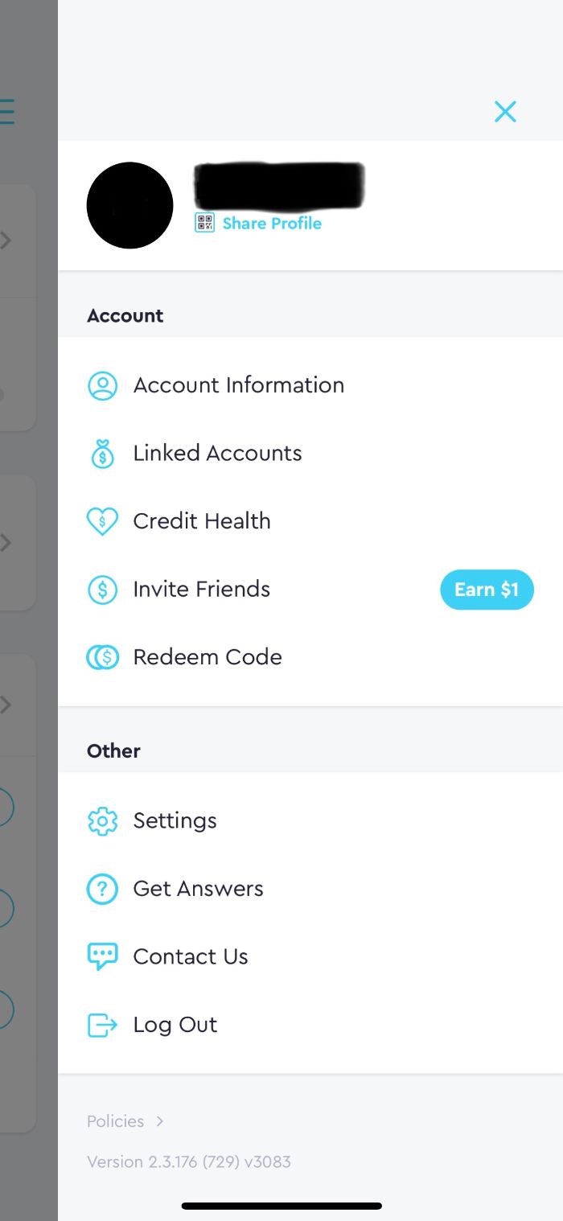Select the money bag icon for Linked Accounts
563x1221 pixels.
click(102, 453)
